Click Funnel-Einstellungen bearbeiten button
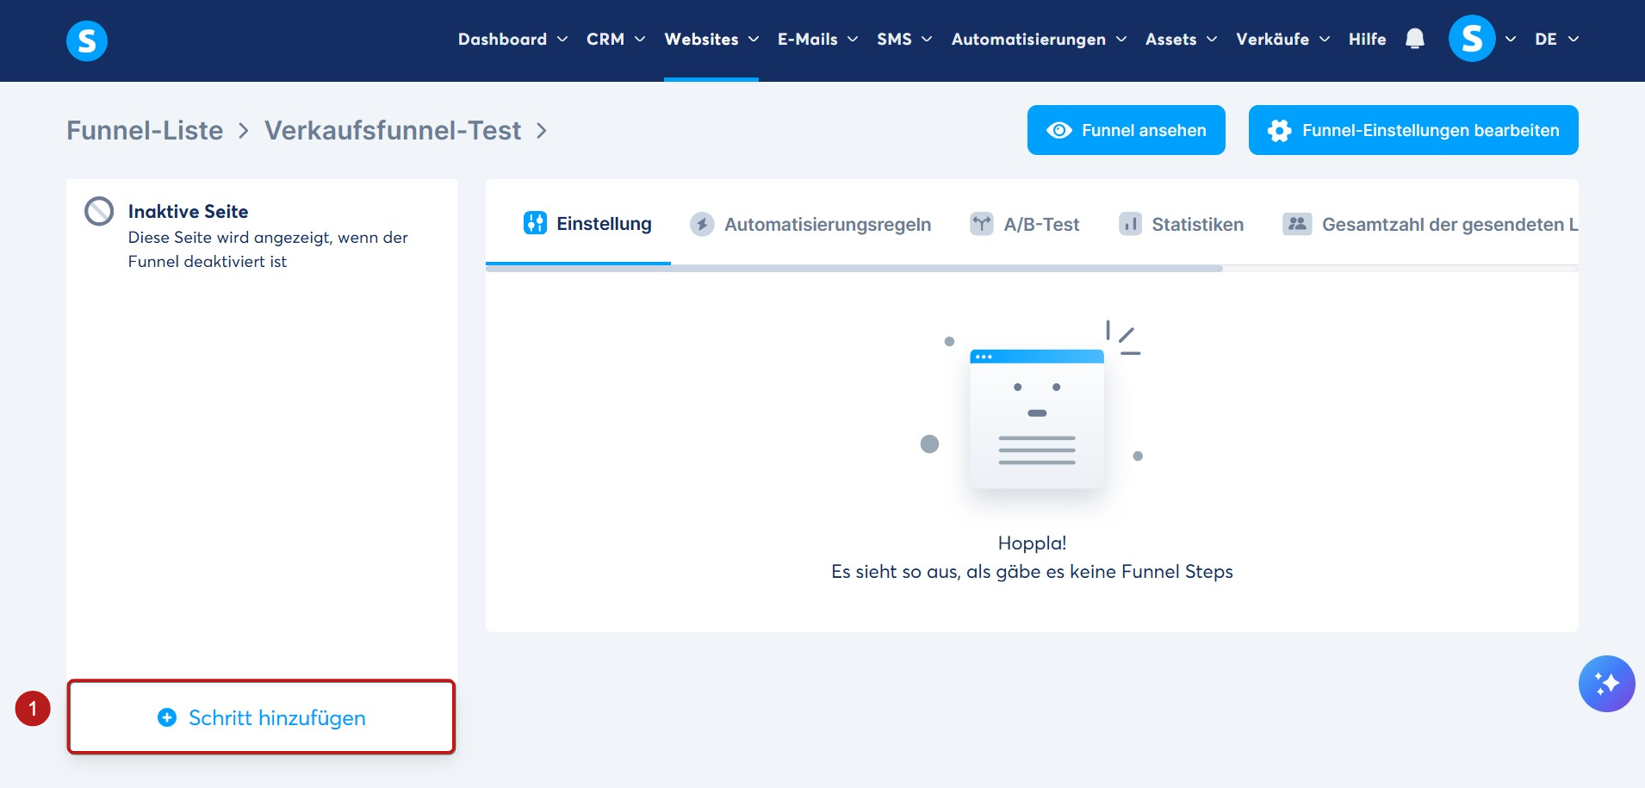This screenshot has width=1645, height=788. click(1413, 130)
